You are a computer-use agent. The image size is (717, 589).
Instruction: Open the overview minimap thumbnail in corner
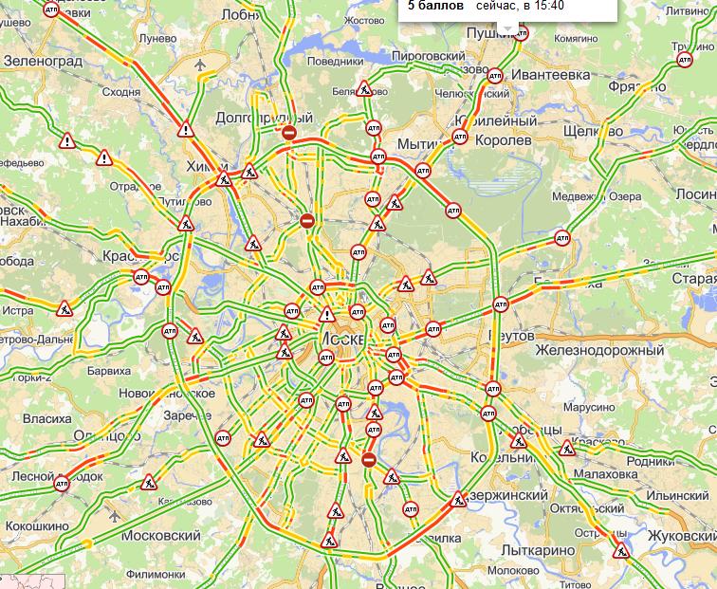coord(32,581)
